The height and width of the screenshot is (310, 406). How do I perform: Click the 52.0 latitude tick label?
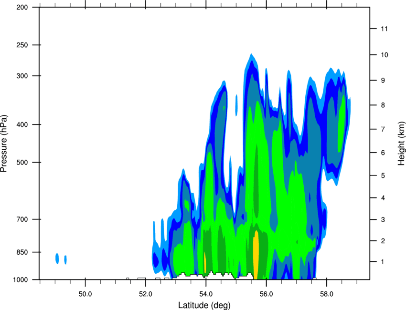(x=146, y=294)
